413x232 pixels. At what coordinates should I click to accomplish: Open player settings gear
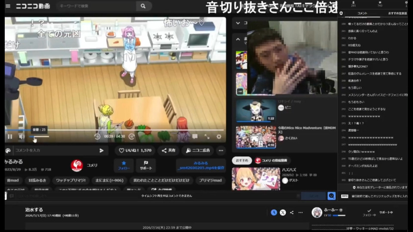pos(219,137)
